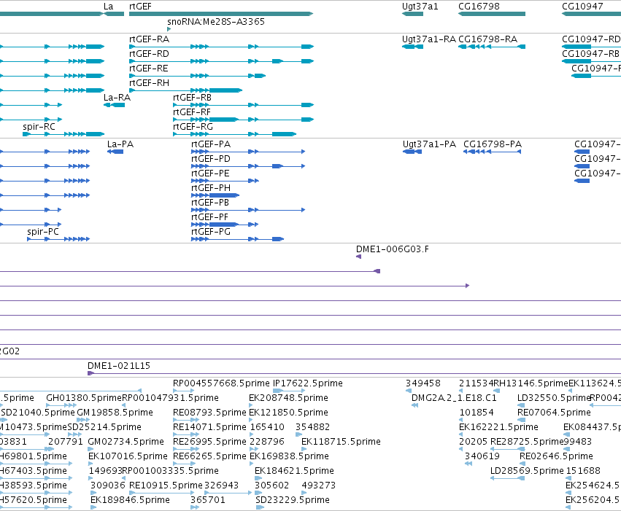The image size is (621, 511).
Task: Select EST RE28725.5prime label
Action: point(527,442)
